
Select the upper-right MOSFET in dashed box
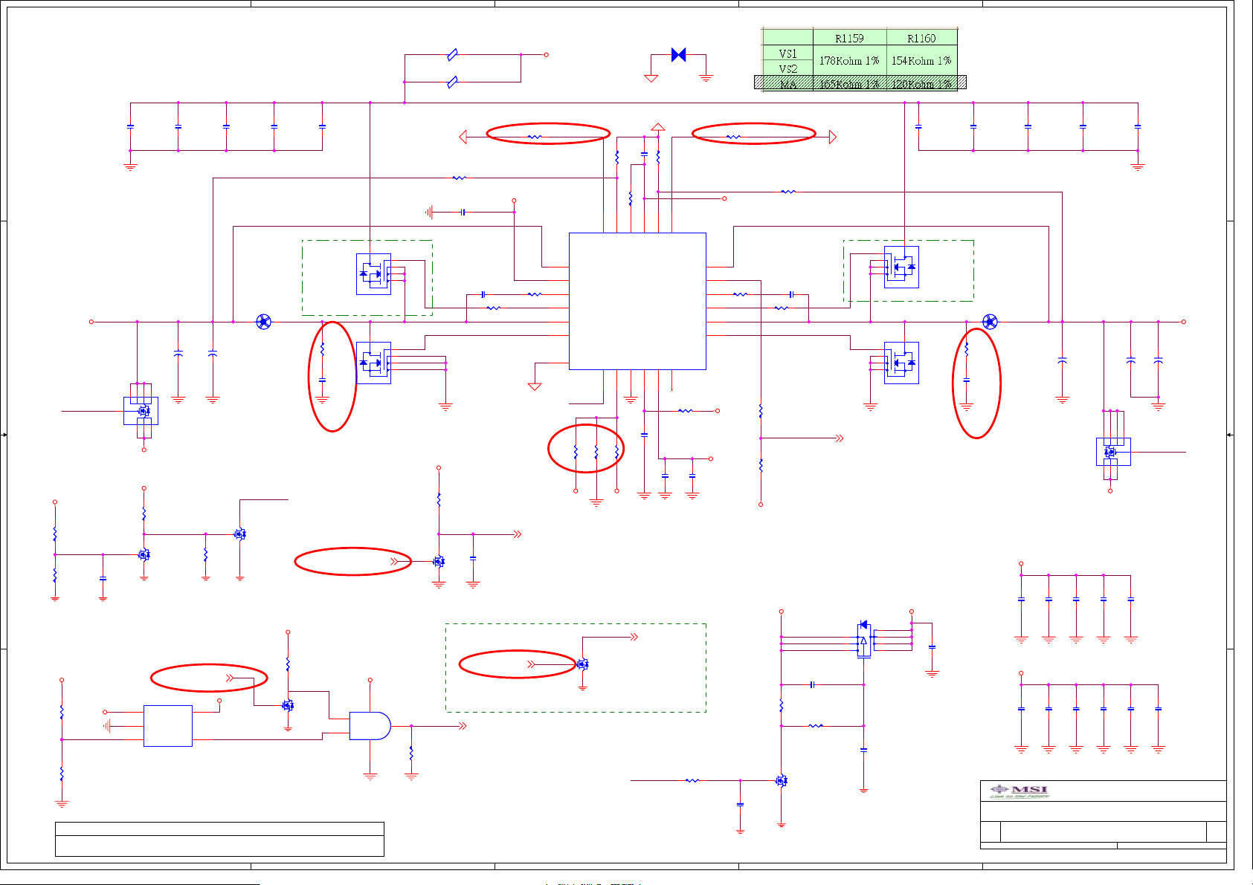coord(901,267)
